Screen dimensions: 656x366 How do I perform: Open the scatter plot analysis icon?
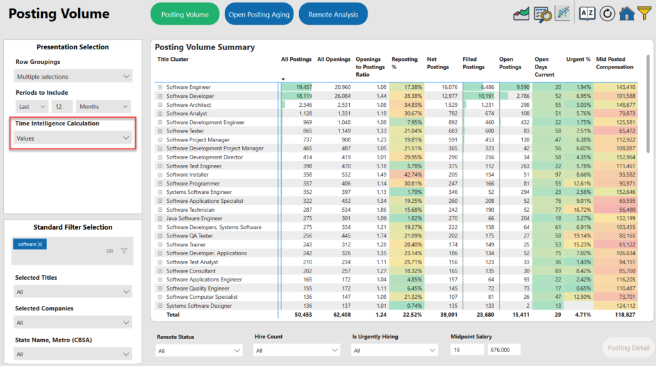point(562,13)
